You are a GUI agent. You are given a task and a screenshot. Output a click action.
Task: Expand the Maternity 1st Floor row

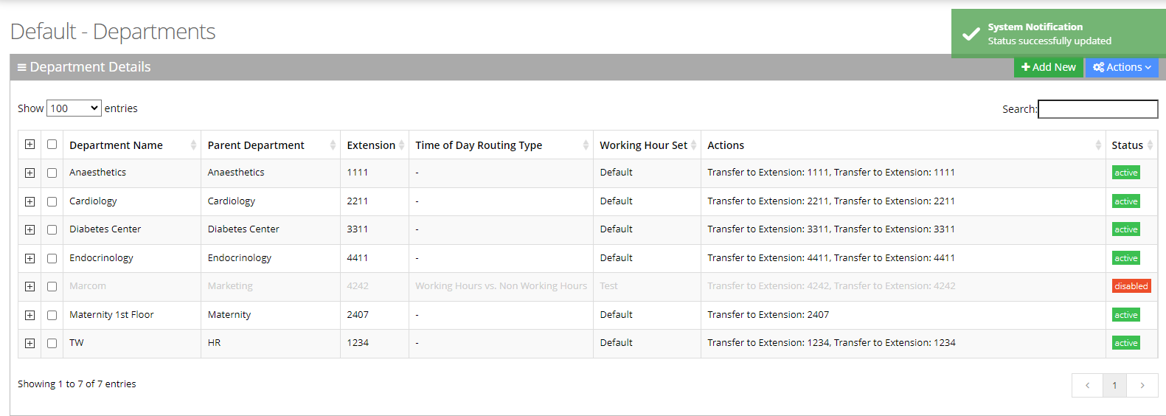click(x=30, y=315)
